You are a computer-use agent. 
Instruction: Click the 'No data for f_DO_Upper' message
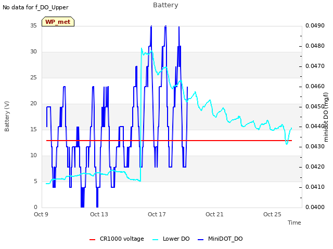35,7
